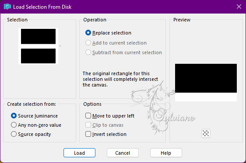Click the Load Selection From Disk title text

click(42, 7)
